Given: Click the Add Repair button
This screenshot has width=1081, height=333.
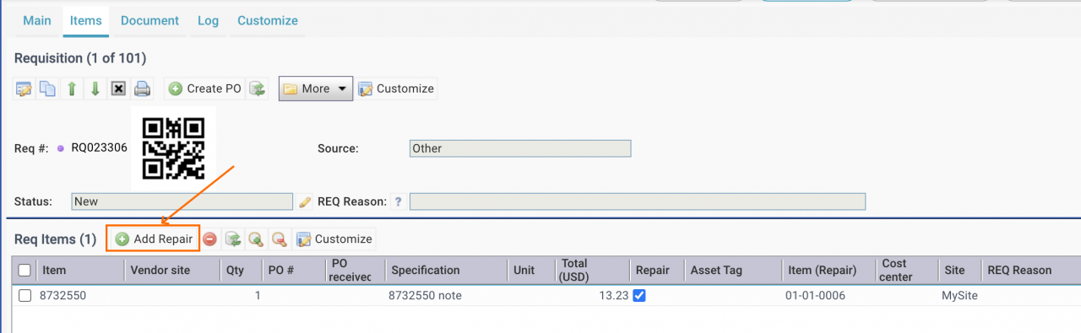Looking at the screenshot, I should pos(153,239).
